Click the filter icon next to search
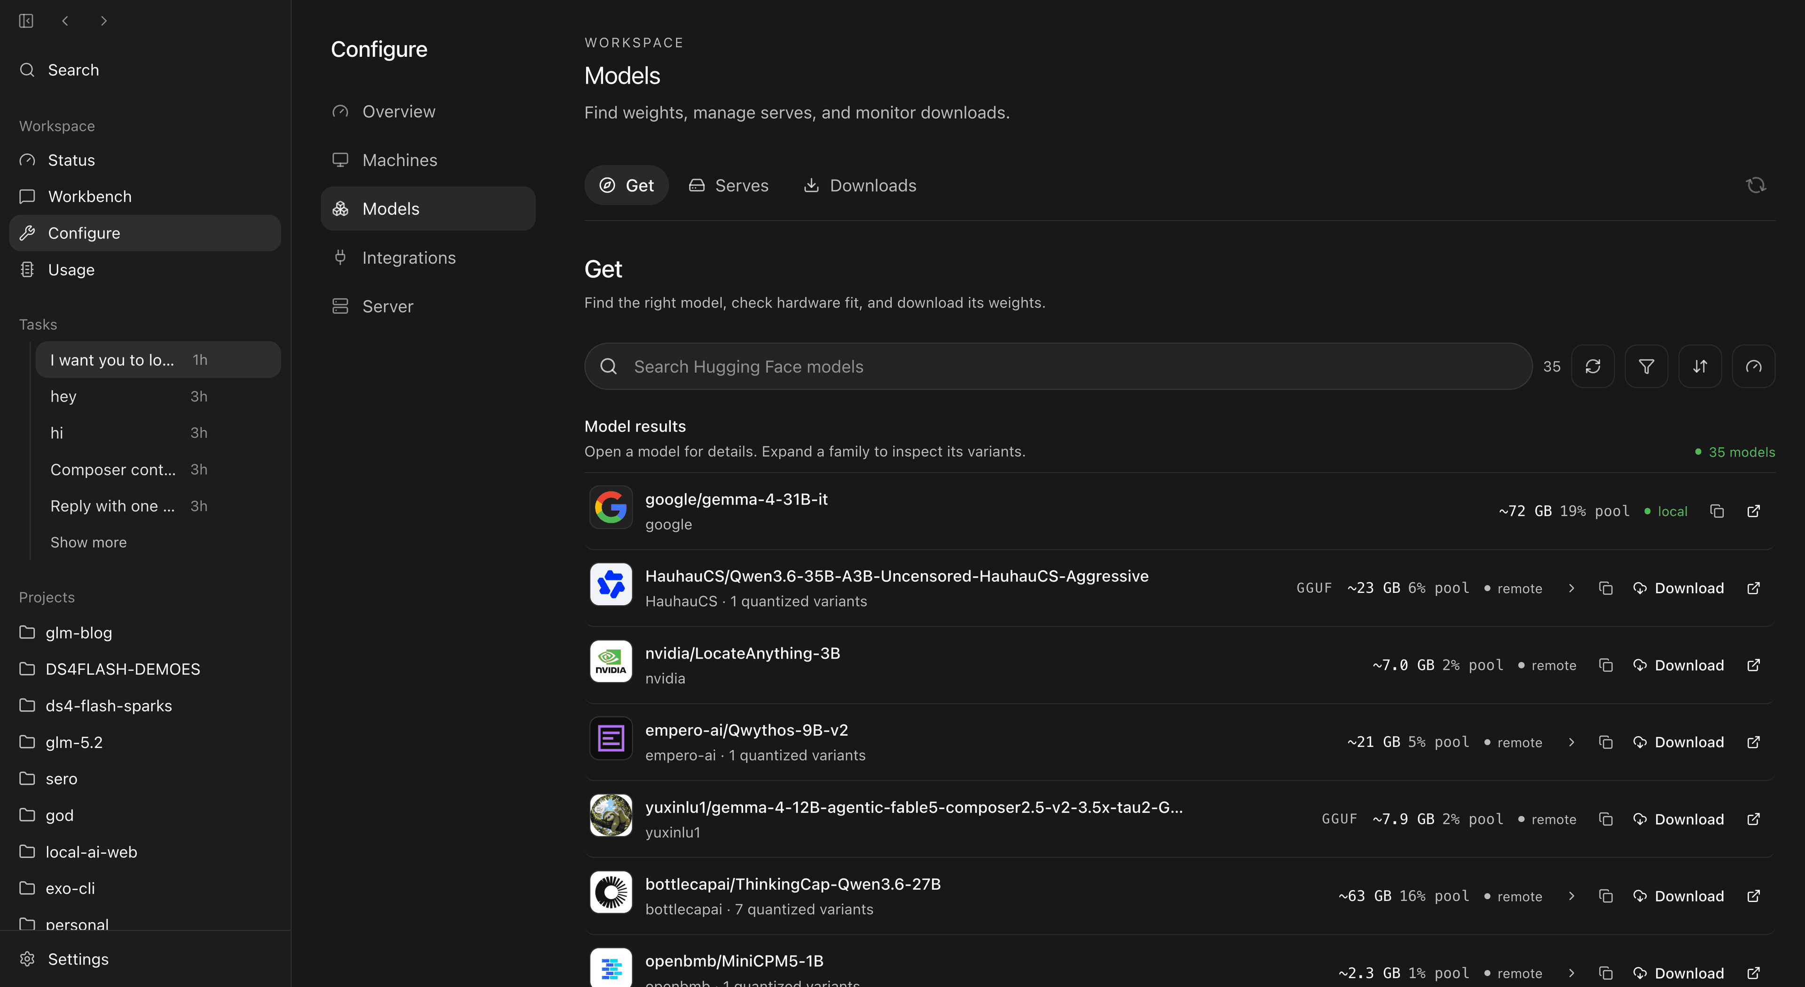Viewport: 1805px width, 987px height. [1646, 366]
